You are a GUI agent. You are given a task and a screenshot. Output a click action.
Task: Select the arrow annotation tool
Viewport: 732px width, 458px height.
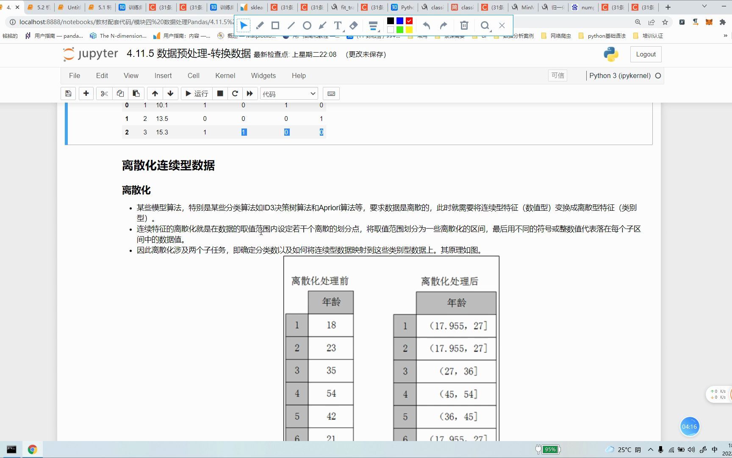pos(323,25)
